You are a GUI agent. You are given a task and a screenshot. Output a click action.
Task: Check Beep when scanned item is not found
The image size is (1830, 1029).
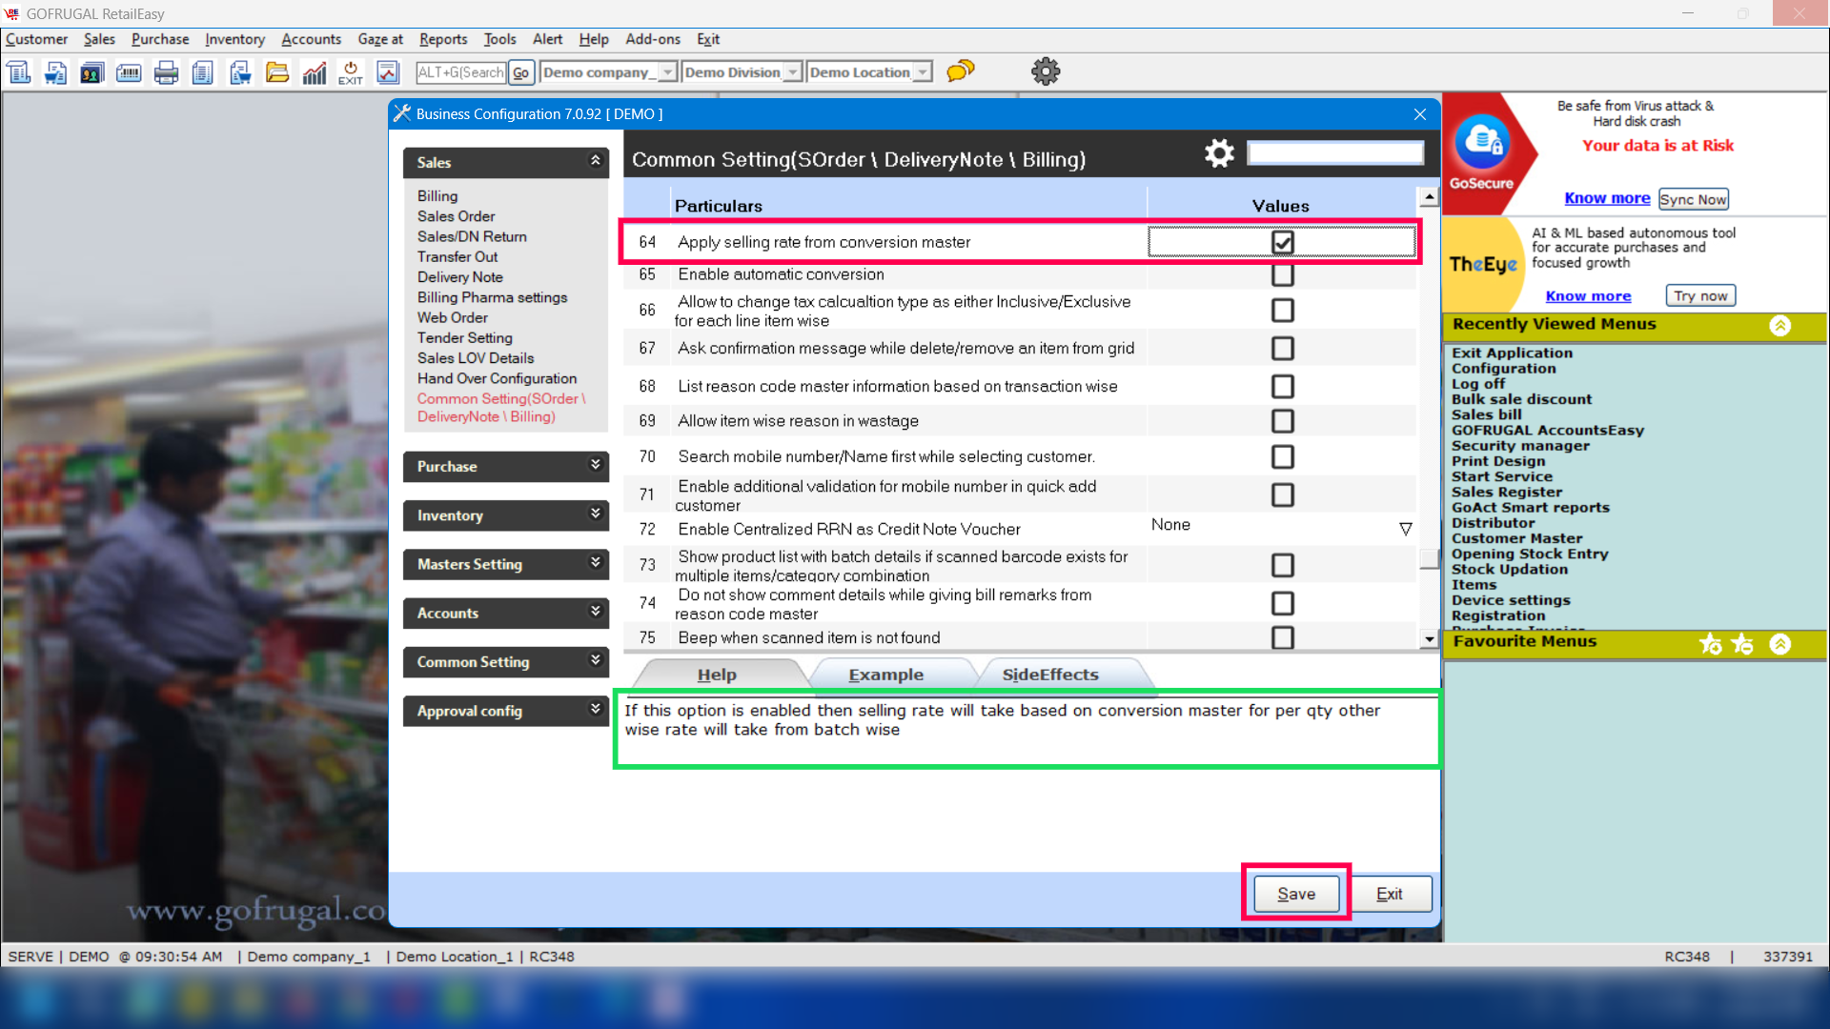tap(1282, 637)
